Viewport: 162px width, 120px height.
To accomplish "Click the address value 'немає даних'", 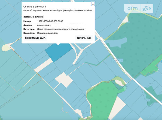I will 44,25.
